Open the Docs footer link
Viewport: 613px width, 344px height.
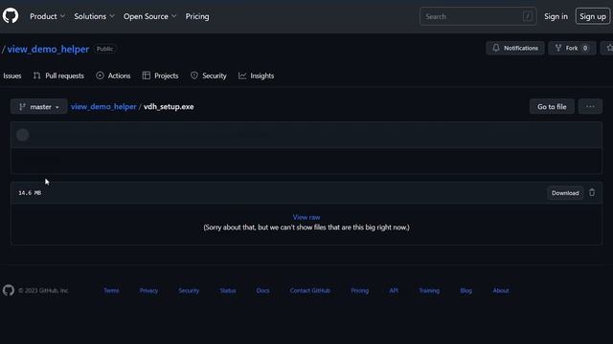click(262, 290)
